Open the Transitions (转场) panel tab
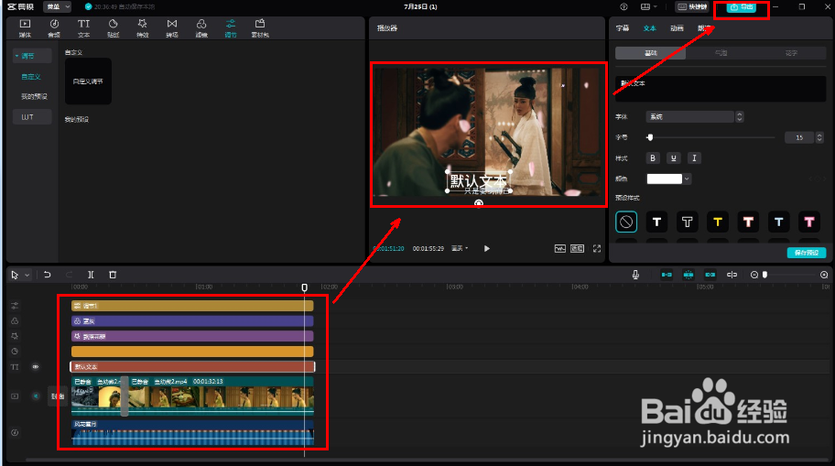835x466 pixels. (171, 27)
